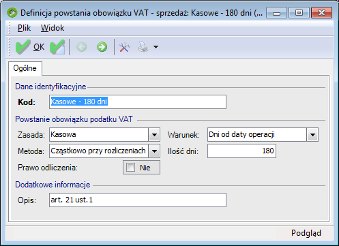Viewport: 339px width, 246px height.
Task: Open the tools hammer-and-wrench icon
Action: click(x=125, y=47)
